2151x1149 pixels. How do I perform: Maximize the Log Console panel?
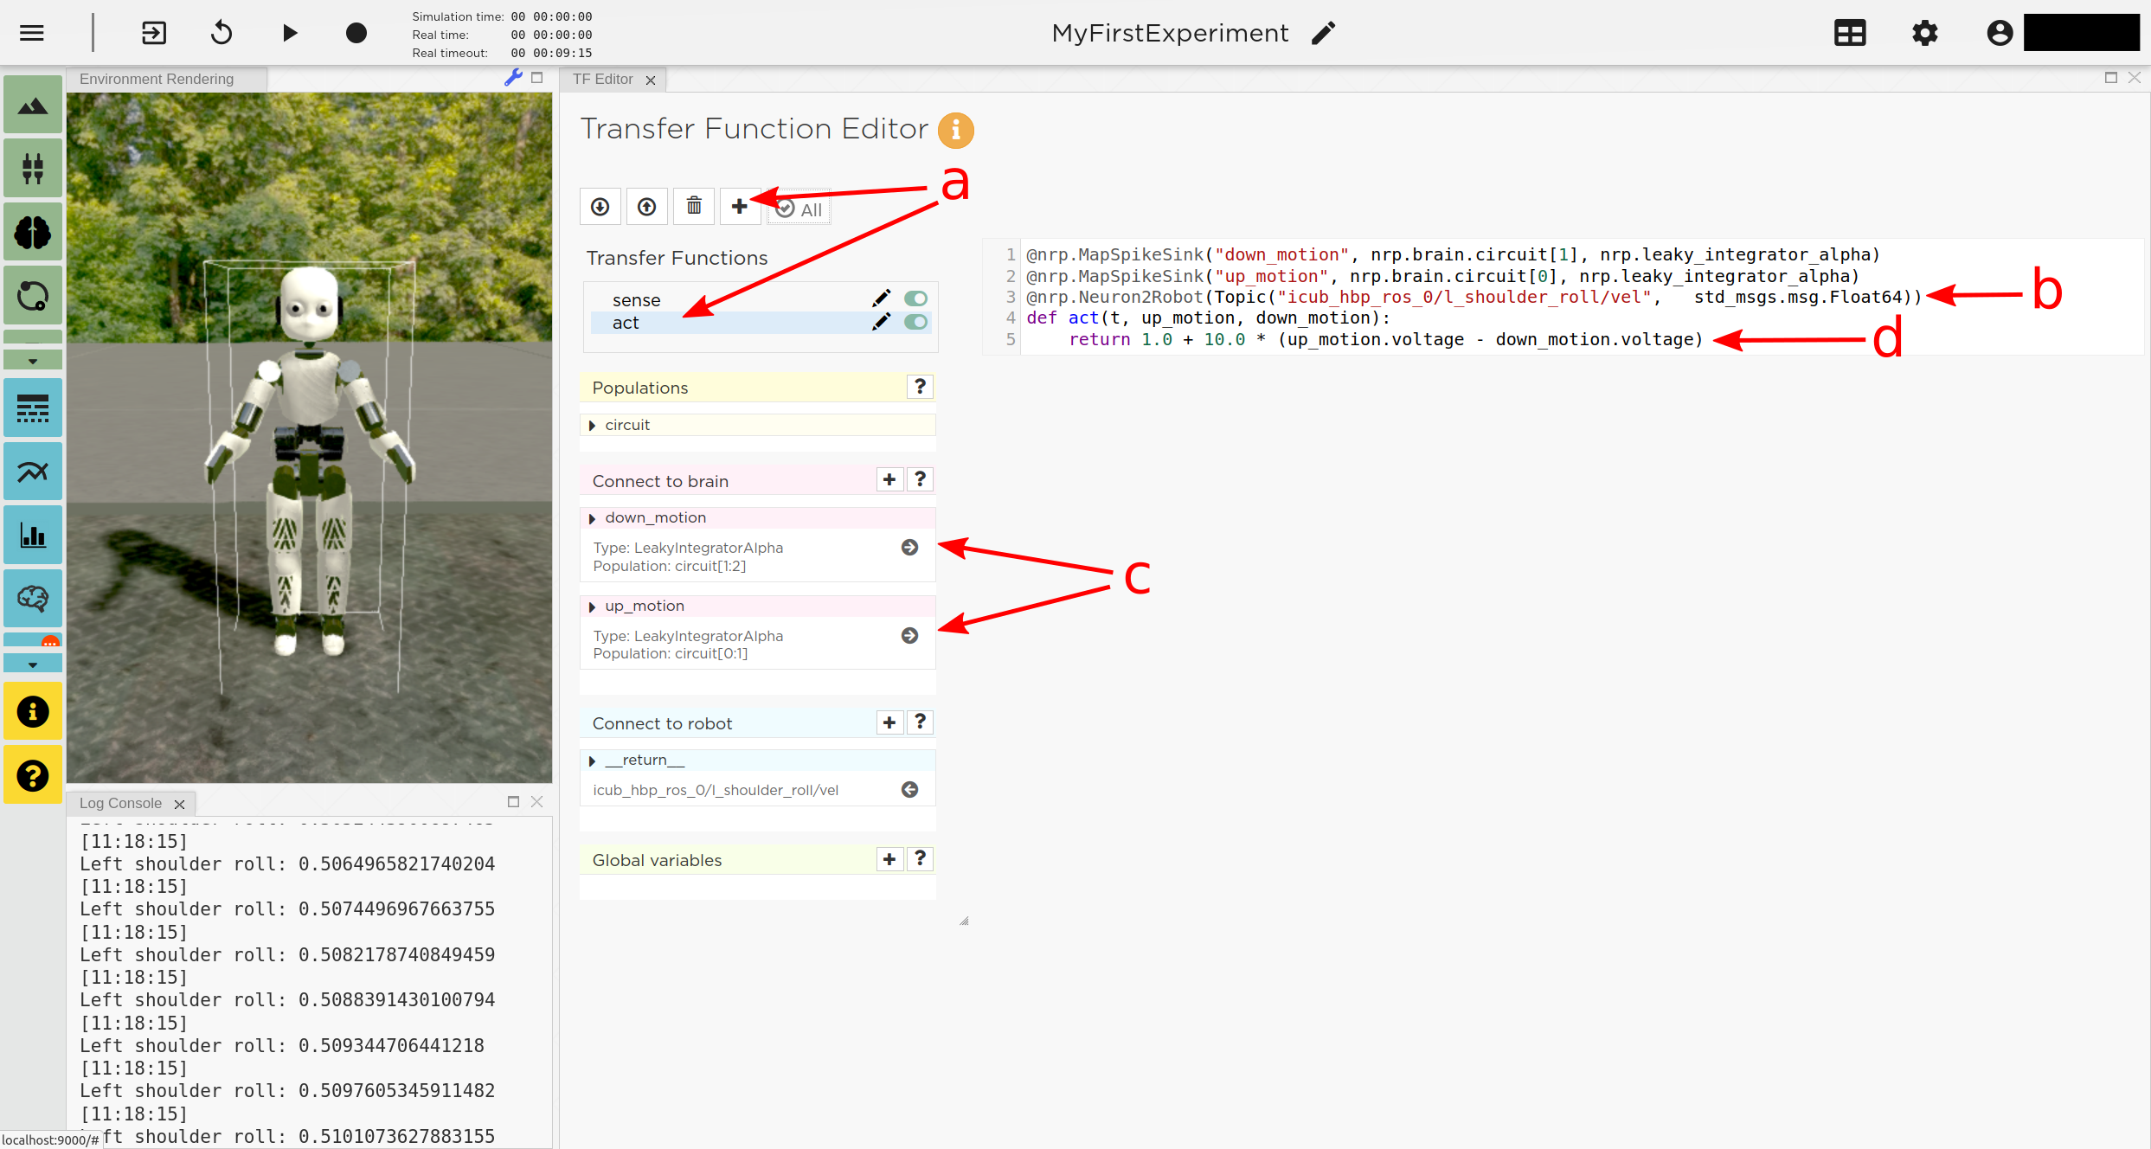[x=513, y=802]
